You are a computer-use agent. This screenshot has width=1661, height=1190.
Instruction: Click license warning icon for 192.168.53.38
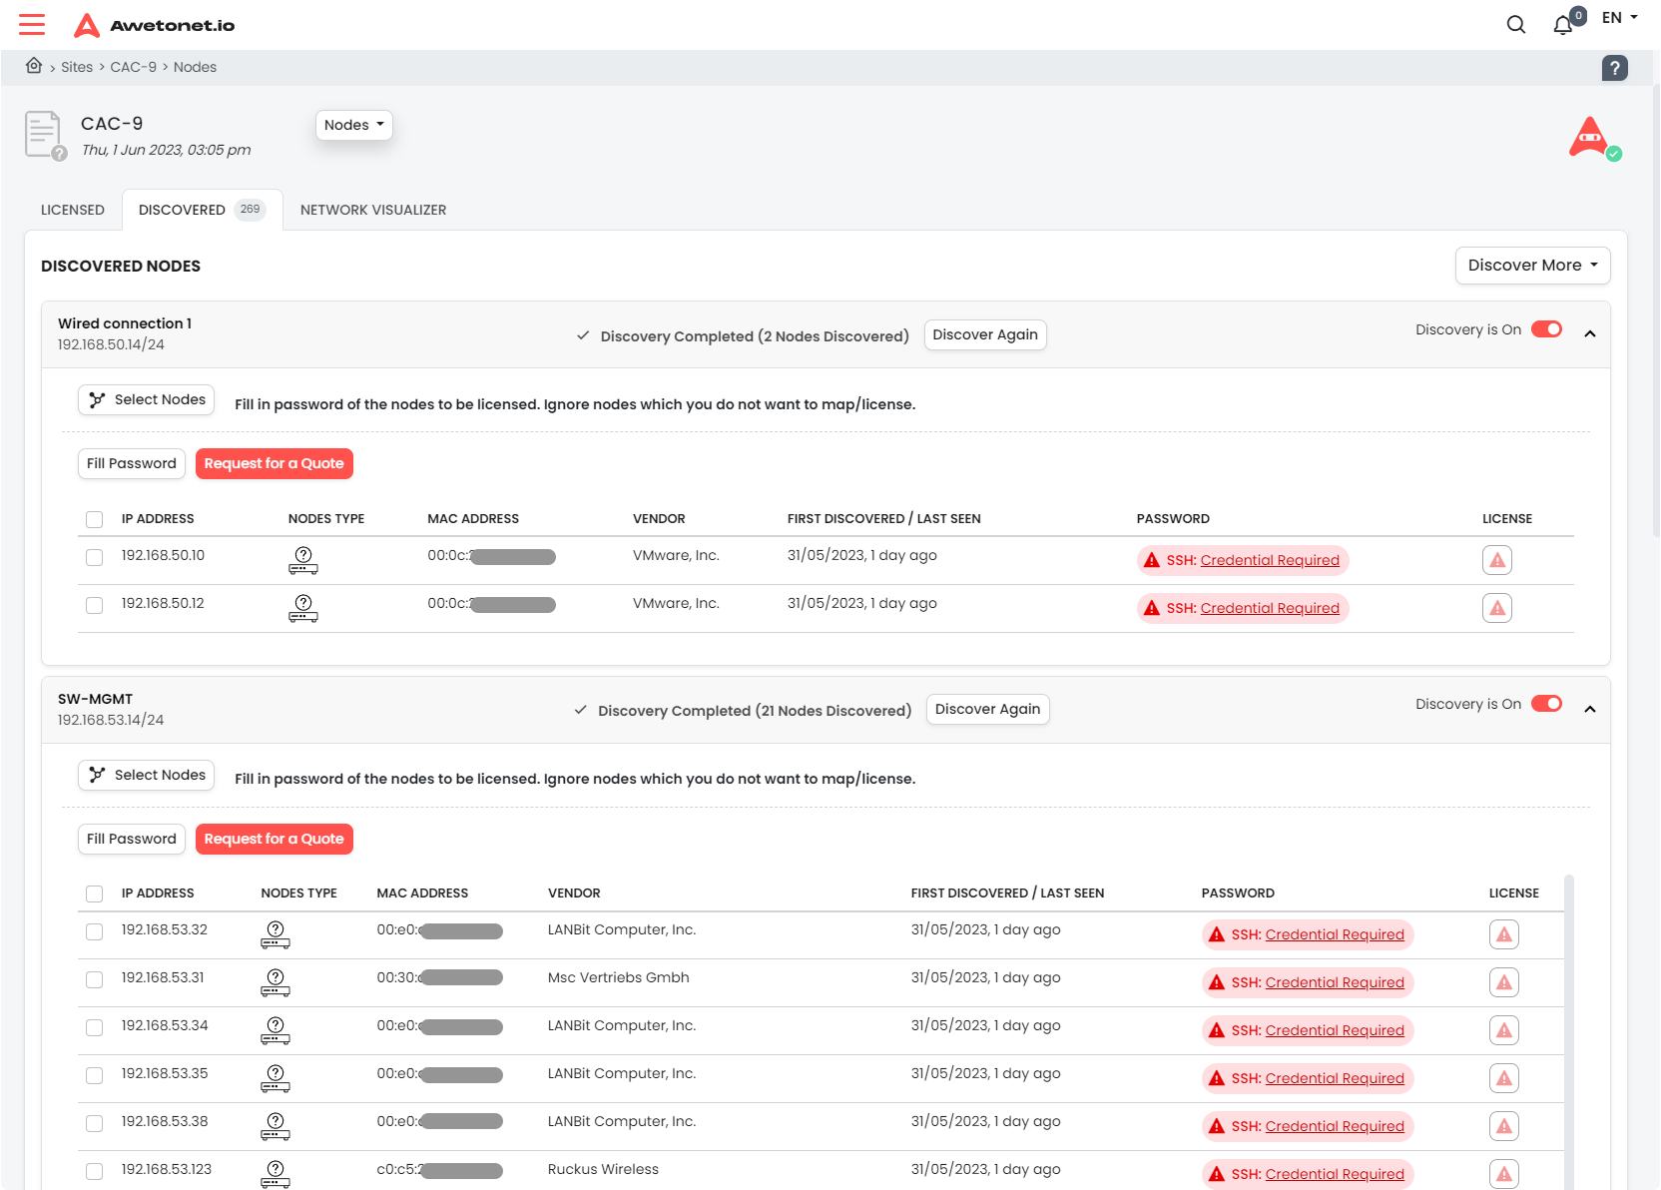tap(1504, 1126)
